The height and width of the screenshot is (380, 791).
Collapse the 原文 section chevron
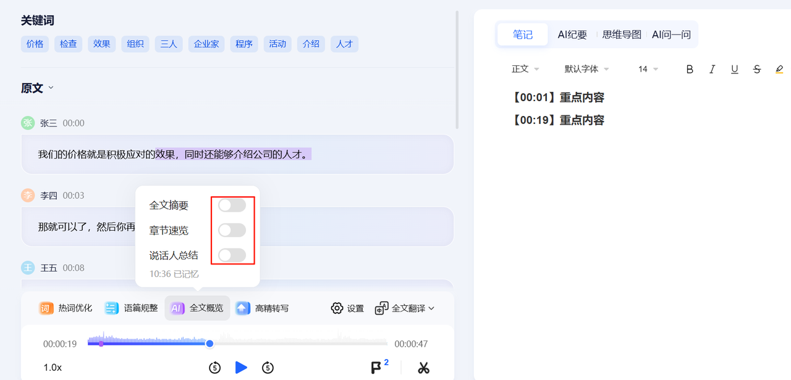coord(51,88)
